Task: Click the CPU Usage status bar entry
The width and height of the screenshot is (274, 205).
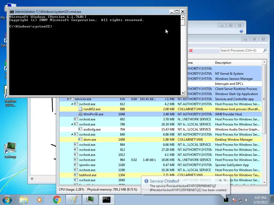Action: (x=71, y=190)
